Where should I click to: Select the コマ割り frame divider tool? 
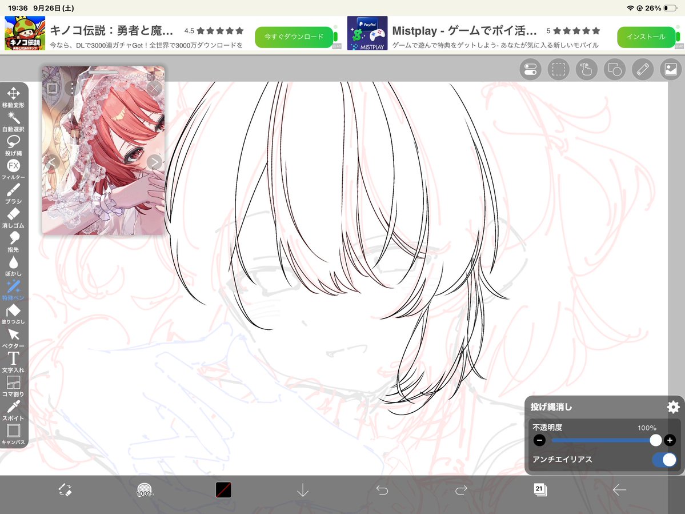[13, 387]
